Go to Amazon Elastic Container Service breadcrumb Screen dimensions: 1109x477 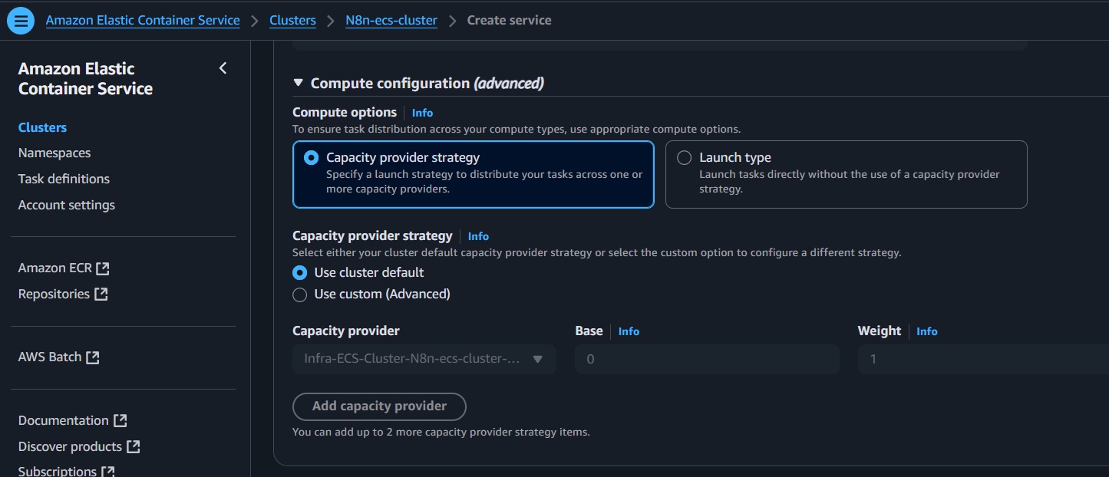[x=143, y=21]
